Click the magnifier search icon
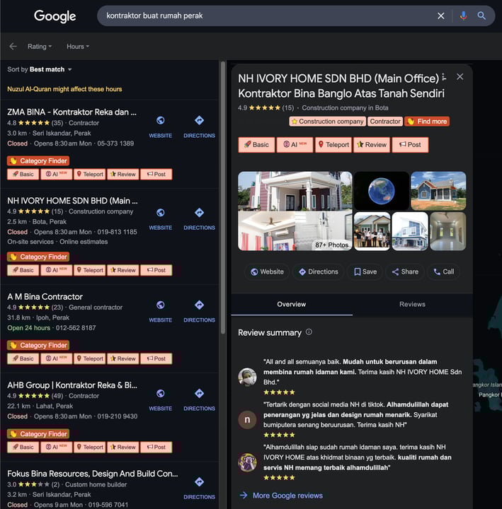 (481, 16)
